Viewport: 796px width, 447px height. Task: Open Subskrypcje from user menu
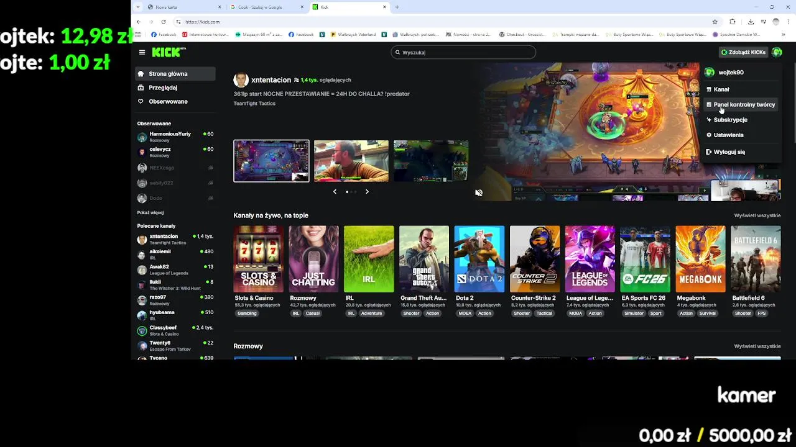741,120
